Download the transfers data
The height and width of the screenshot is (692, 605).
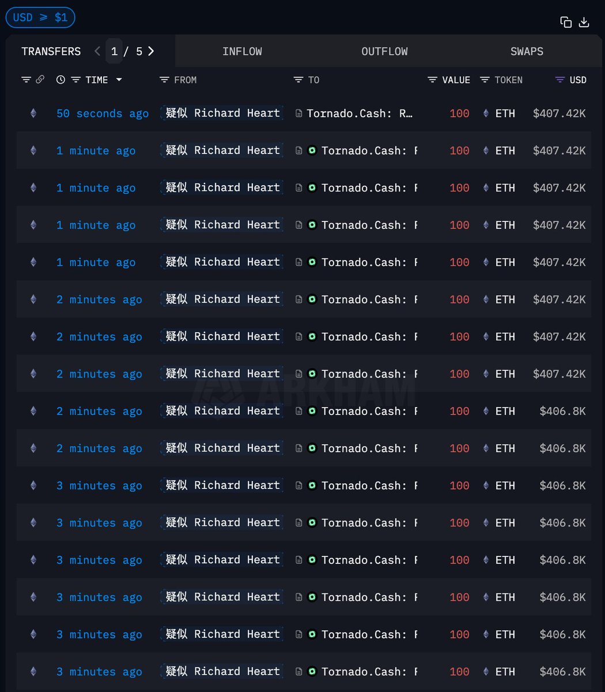pyautogui.click(x=584, y=22)
